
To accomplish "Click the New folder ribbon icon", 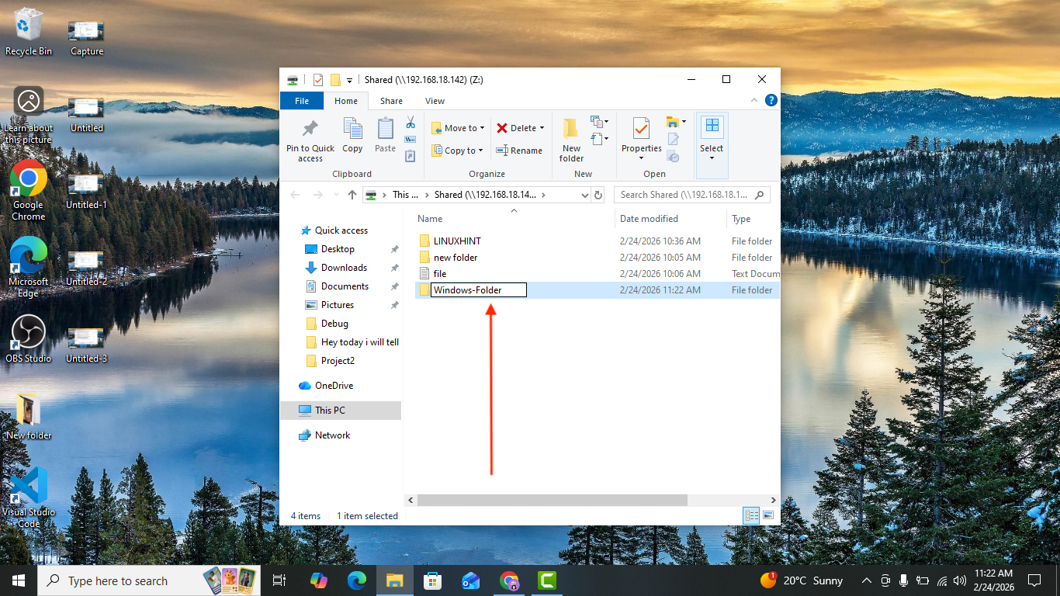I will coord(571,130).
